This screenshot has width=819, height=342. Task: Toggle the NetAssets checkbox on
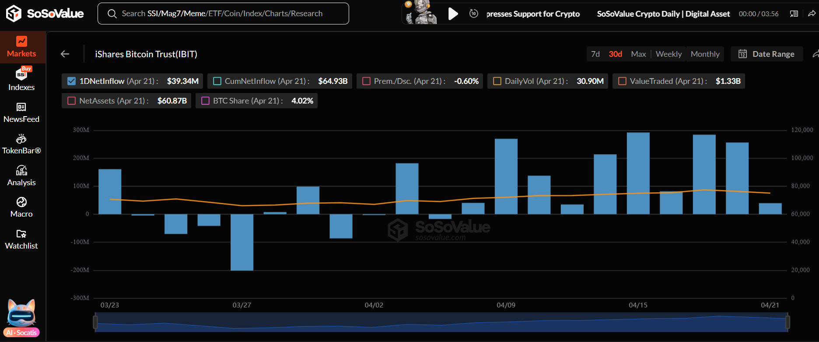tap(72, 101)
